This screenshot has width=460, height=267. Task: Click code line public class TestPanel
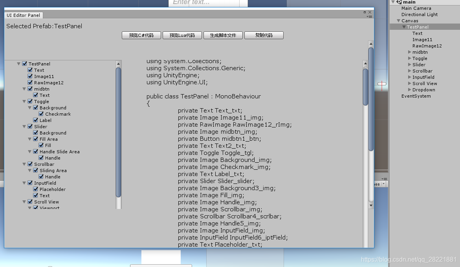203,96
